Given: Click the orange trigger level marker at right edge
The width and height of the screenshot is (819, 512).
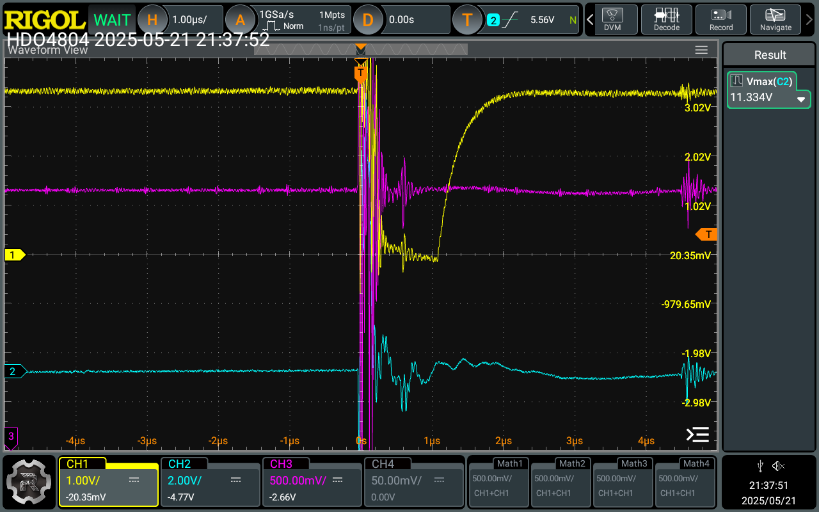Looking at the screenshot, I should pos(706,234).
